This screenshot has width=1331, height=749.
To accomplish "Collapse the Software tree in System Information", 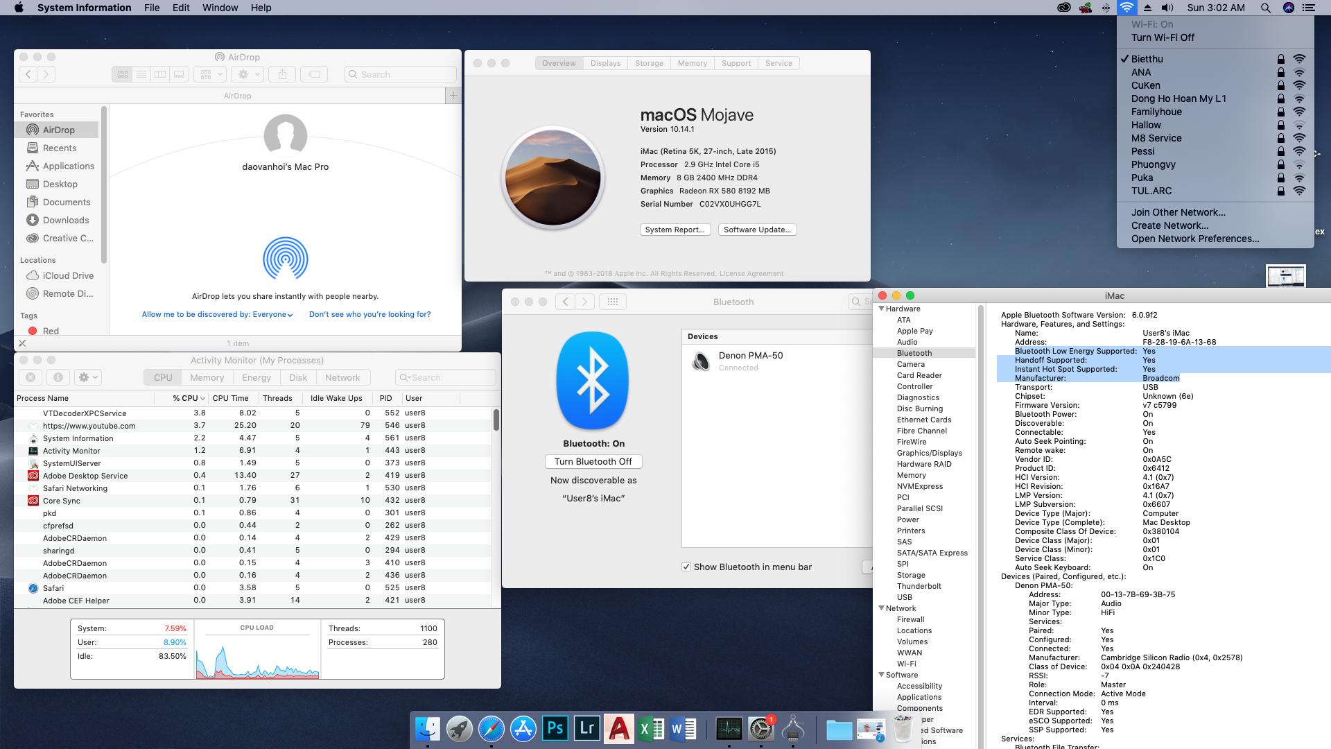I will pyautogui.click(x=882, y=675).
